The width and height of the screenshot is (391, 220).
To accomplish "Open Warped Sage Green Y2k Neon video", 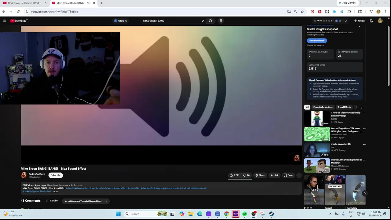I will (317, 134).
